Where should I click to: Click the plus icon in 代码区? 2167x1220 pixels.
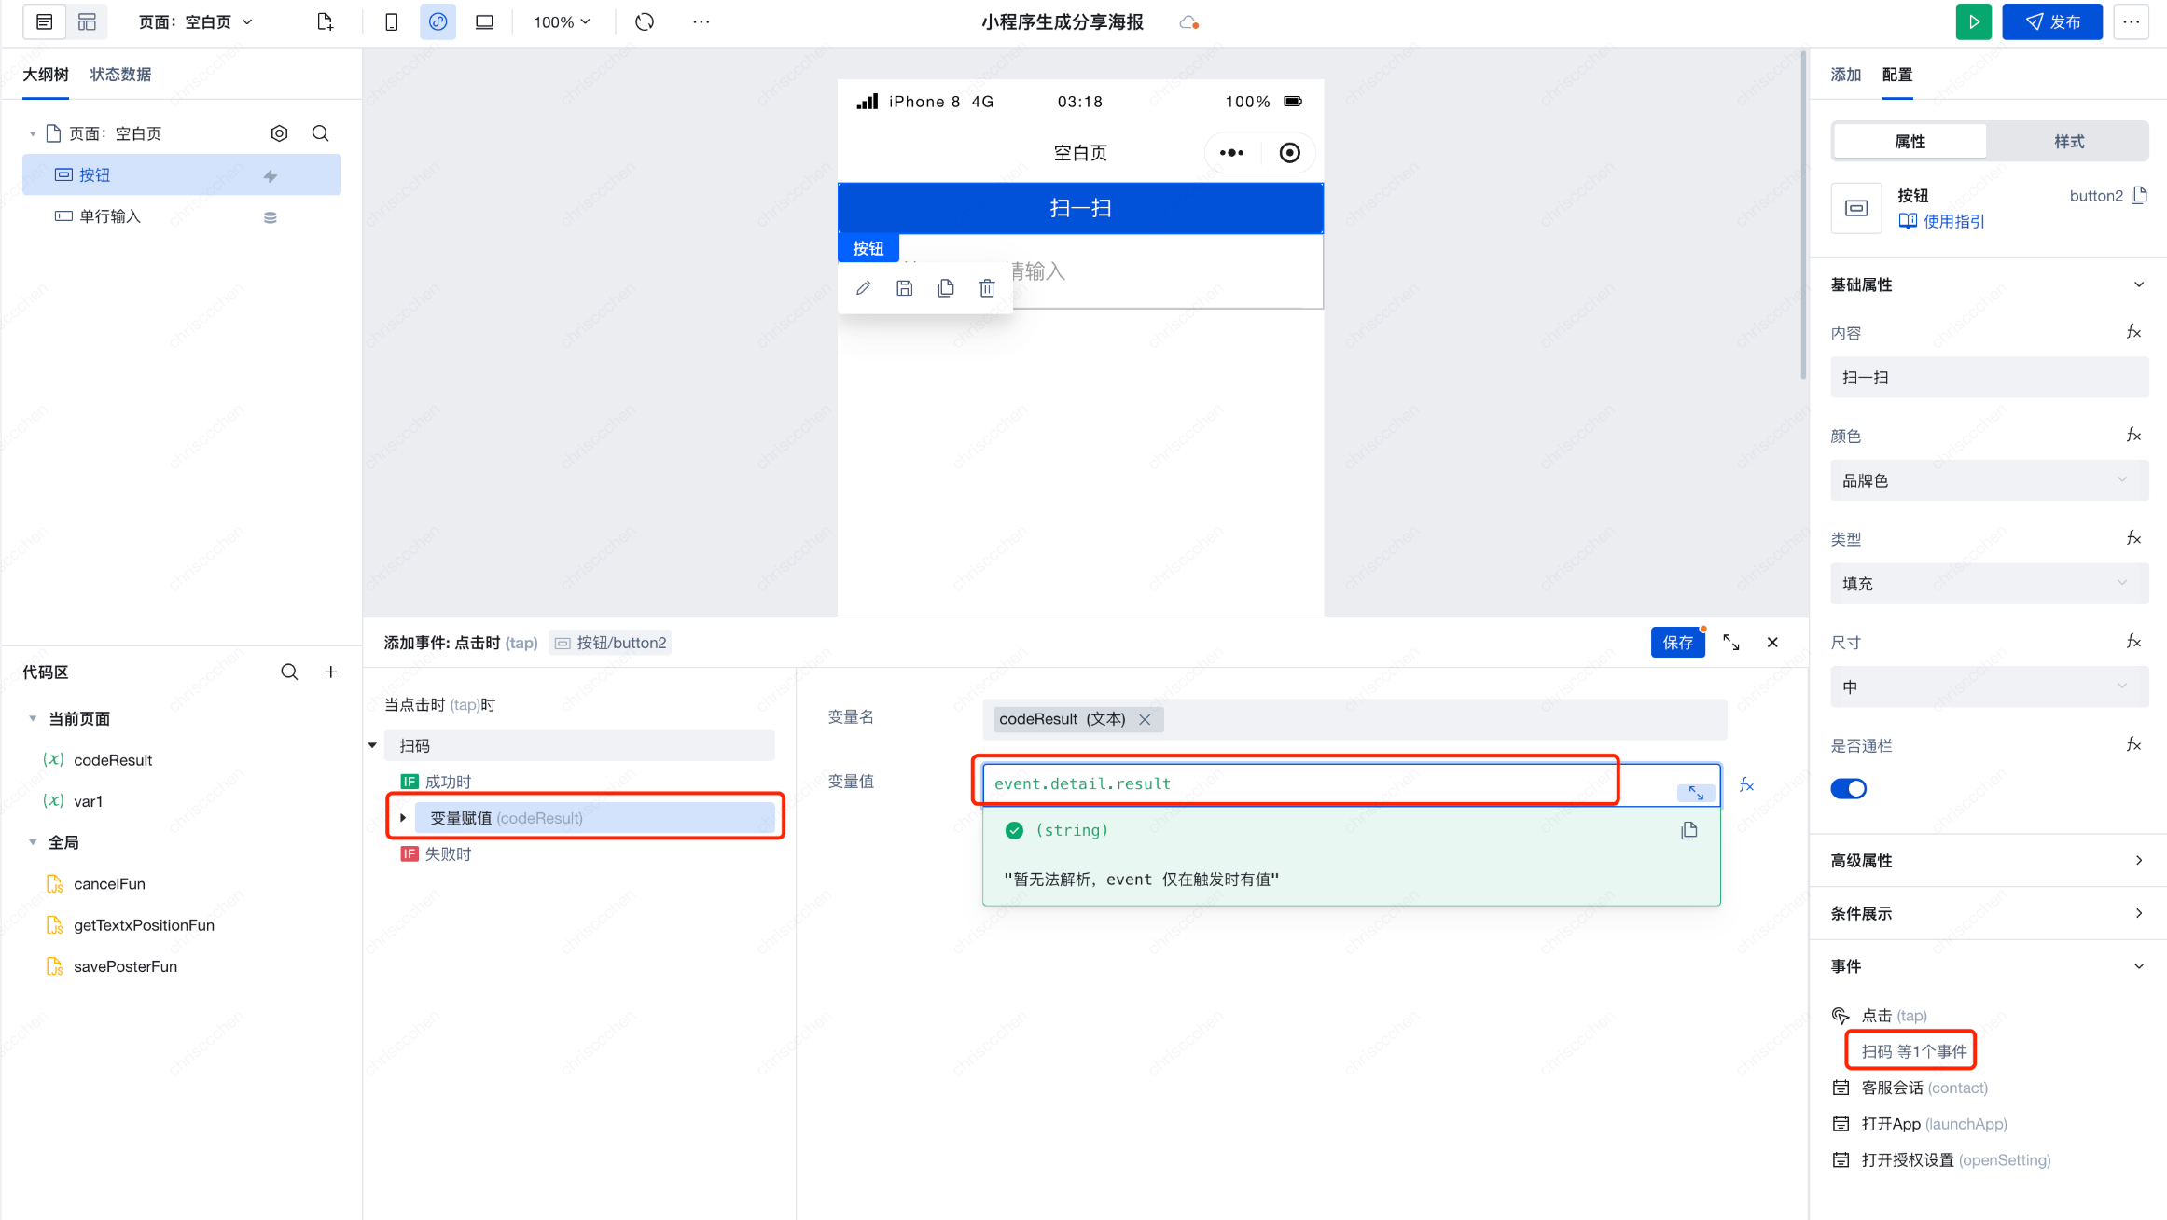point(331,672)
